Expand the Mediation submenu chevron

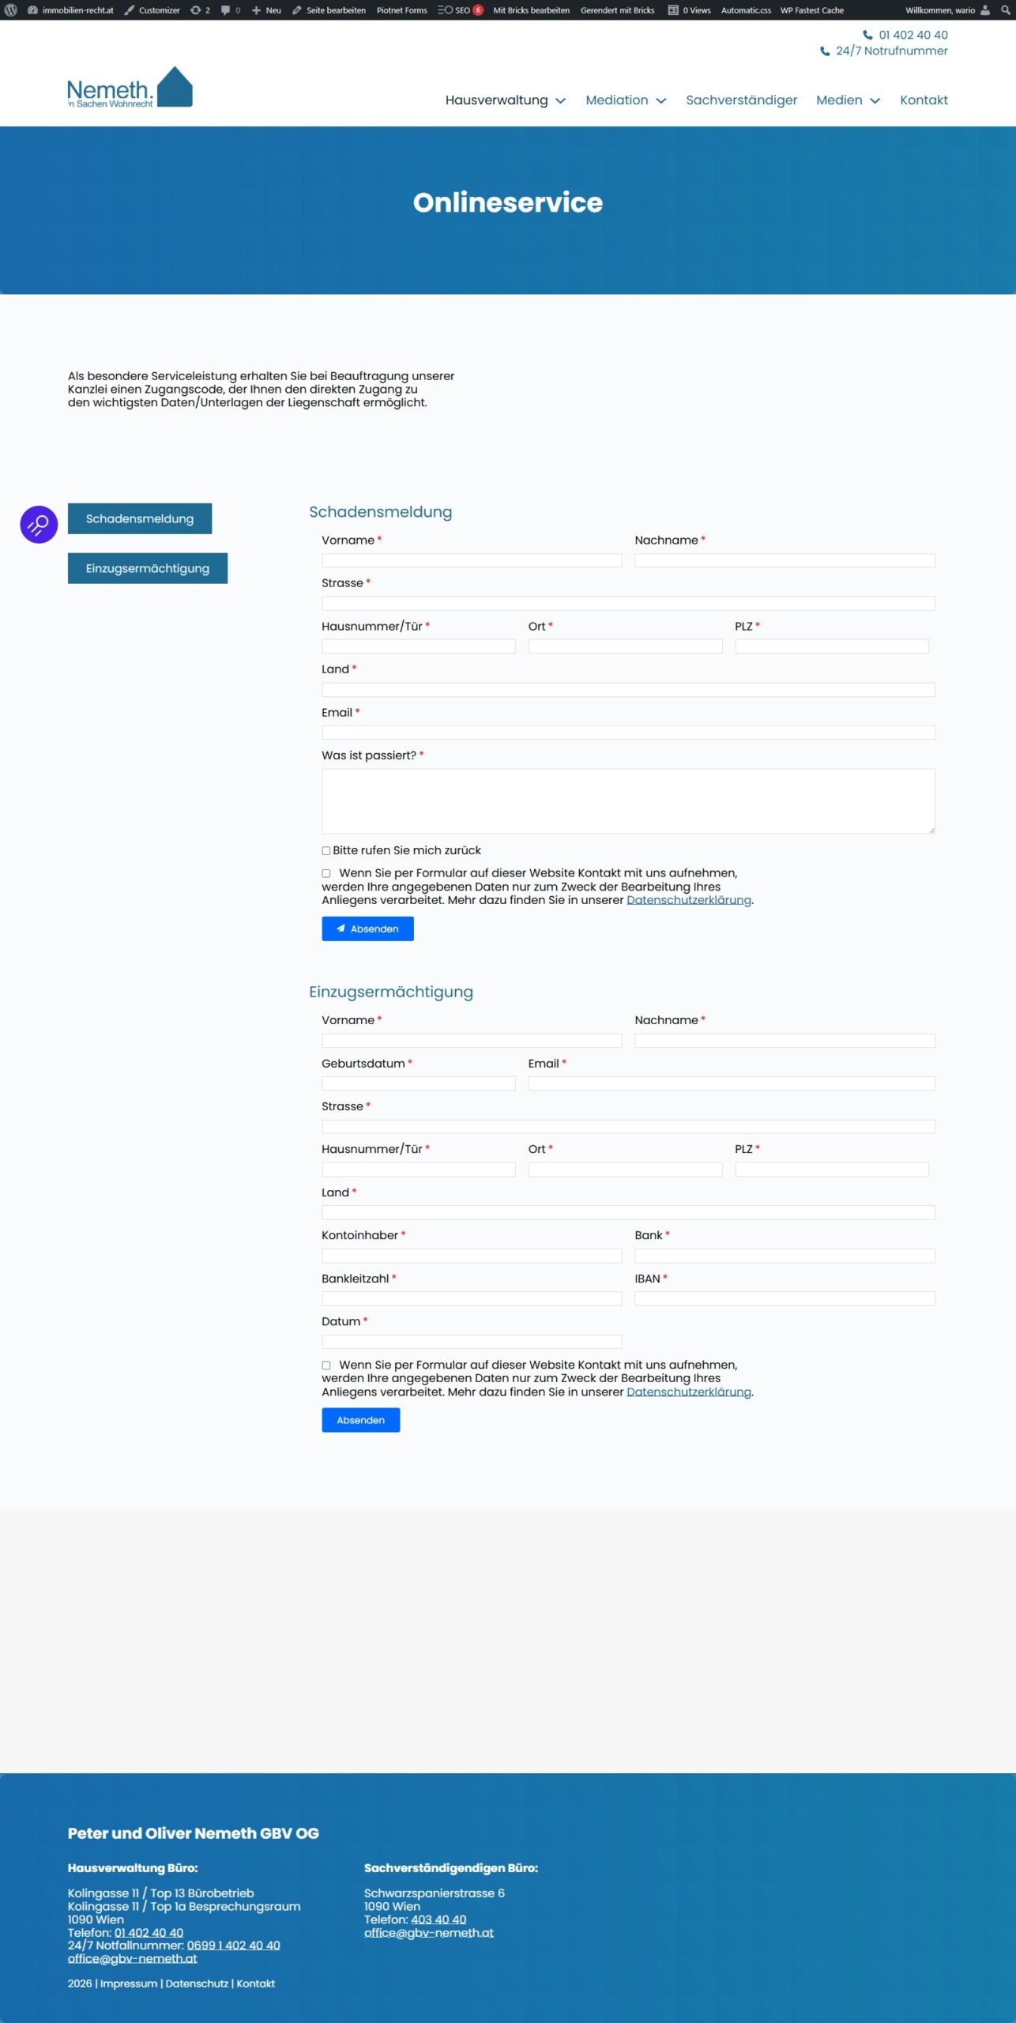click(661, 101)
